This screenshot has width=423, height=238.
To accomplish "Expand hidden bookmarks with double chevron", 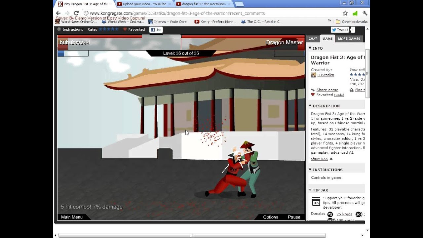I will [x=329, y=20].
